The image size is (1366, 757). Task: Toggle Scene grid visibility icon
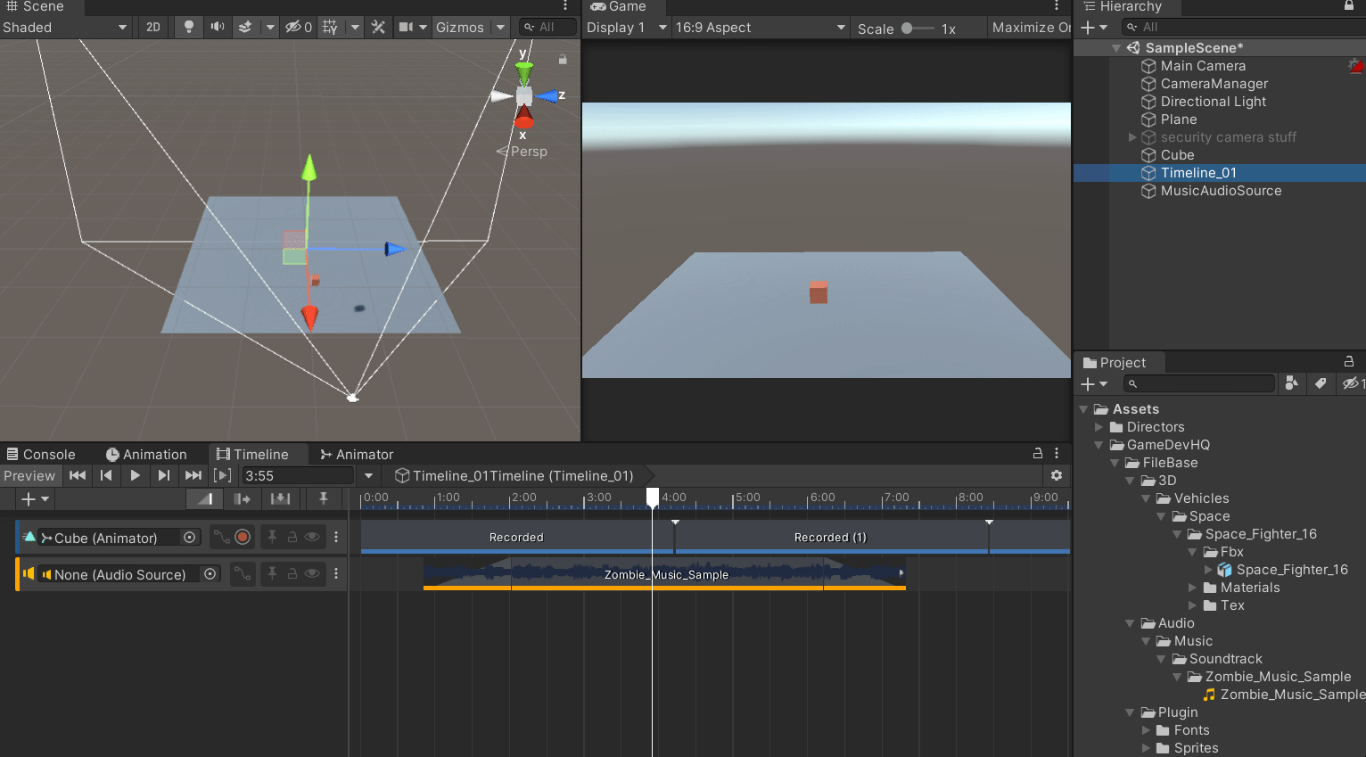pos(330,27)
